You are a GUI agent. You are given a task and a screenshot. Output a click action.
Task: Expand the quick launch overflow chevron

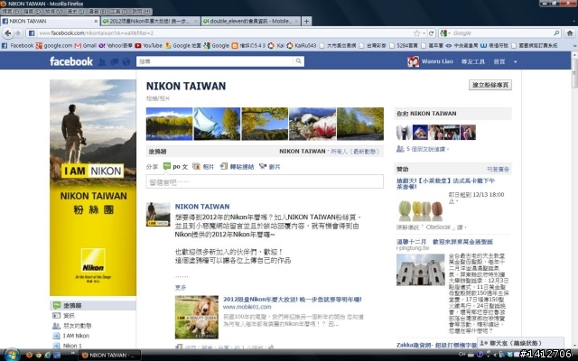click(x=72, y=353)
